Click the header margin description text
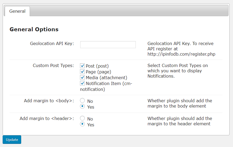Viewport: 233px width, 147px height. click(x=180, y=121)
